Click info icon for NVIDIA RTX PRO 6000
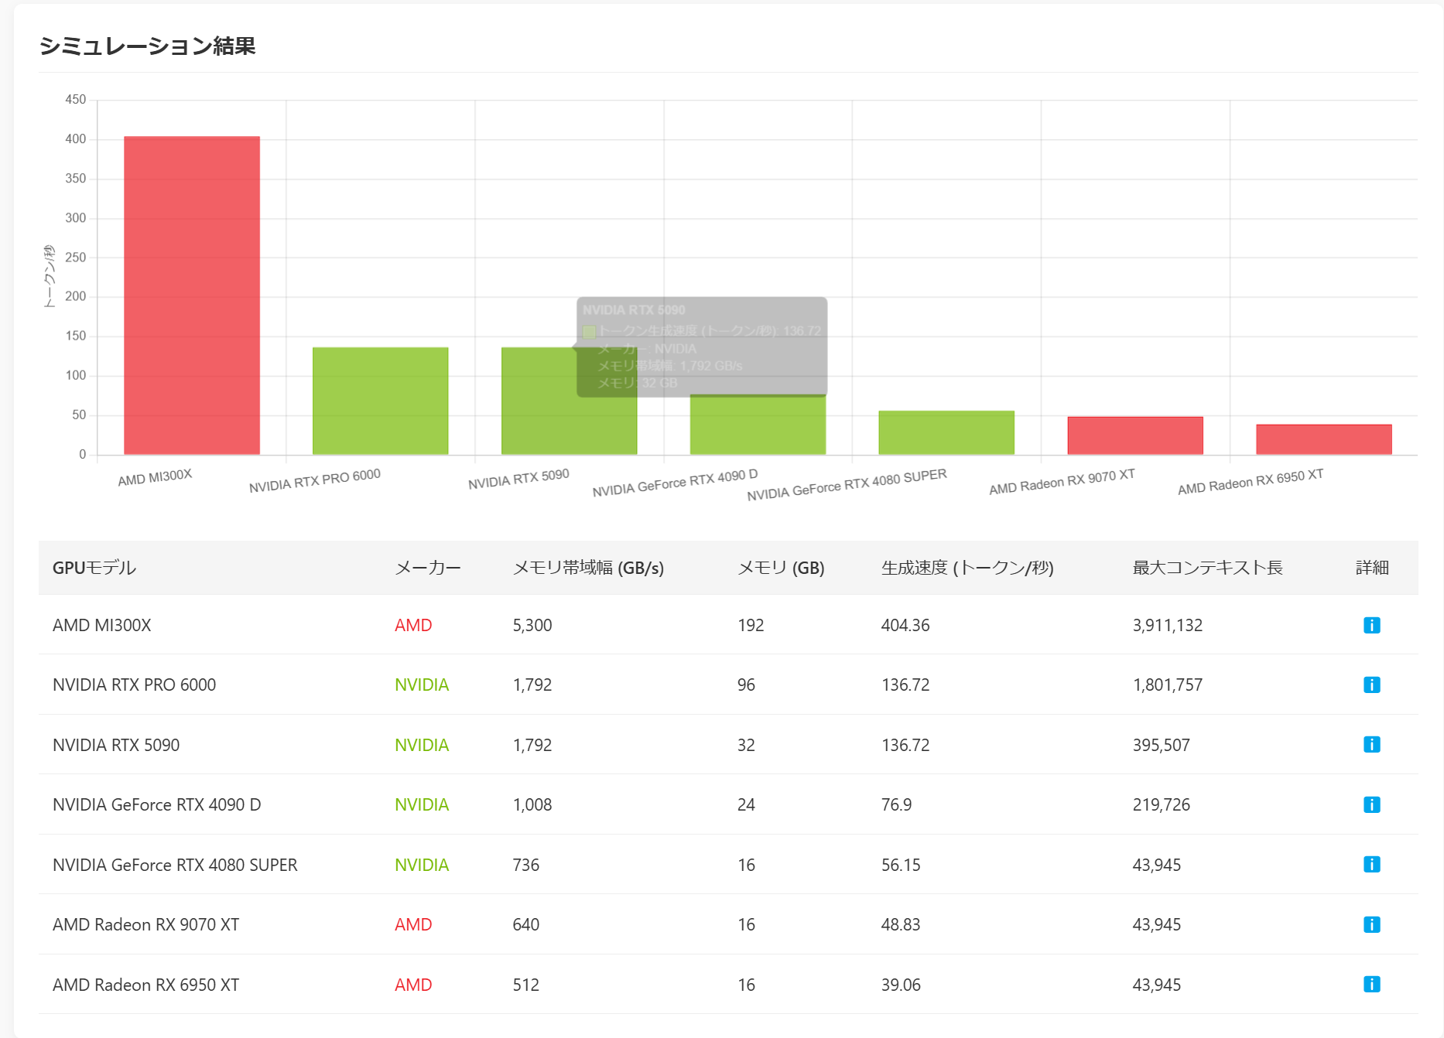Image resolution: width=1444 pixels, height=1038 pixels. [1371, 685]
